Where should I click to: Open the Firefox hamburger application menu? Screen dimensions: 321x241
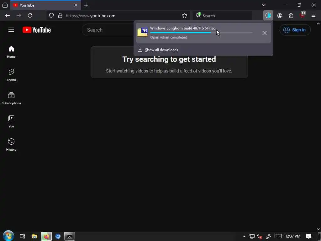[x=313, y=16]
